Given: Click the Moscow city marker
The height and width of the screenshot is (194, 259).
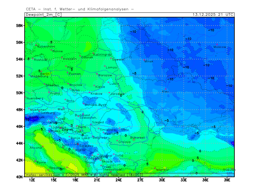Looking at the screenshot, I should (217, 44).
